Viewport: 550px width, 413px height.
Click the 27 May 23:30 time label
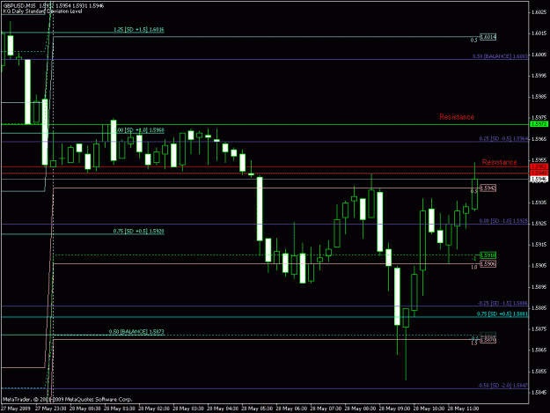51,409
